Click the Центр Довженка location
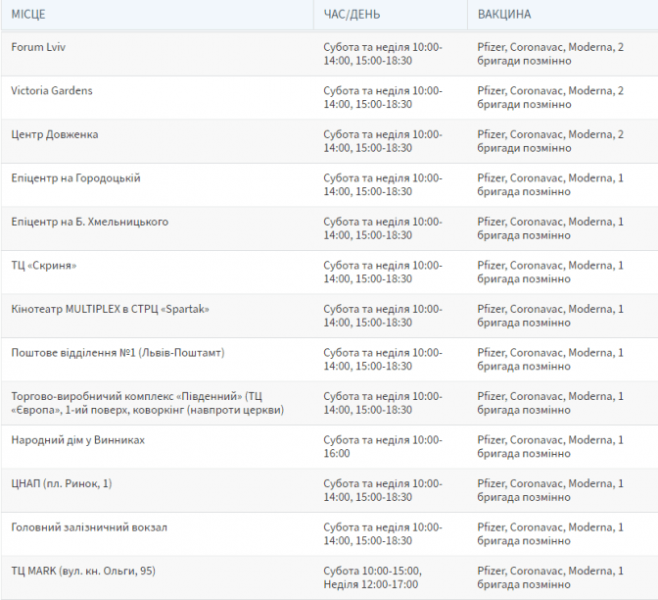Screen dimensions: 658x600 [x=55, y=134]
